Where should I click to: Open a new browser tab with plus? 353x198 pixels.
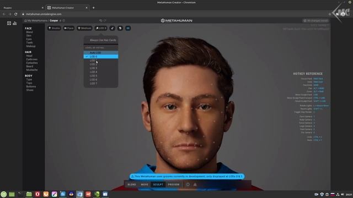pos(93,8)
